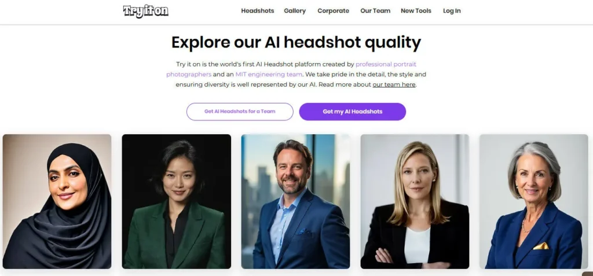This screenshot has width=593, height=276.
Task: Go to the Gallery page
Action: [x=295, y=11]
